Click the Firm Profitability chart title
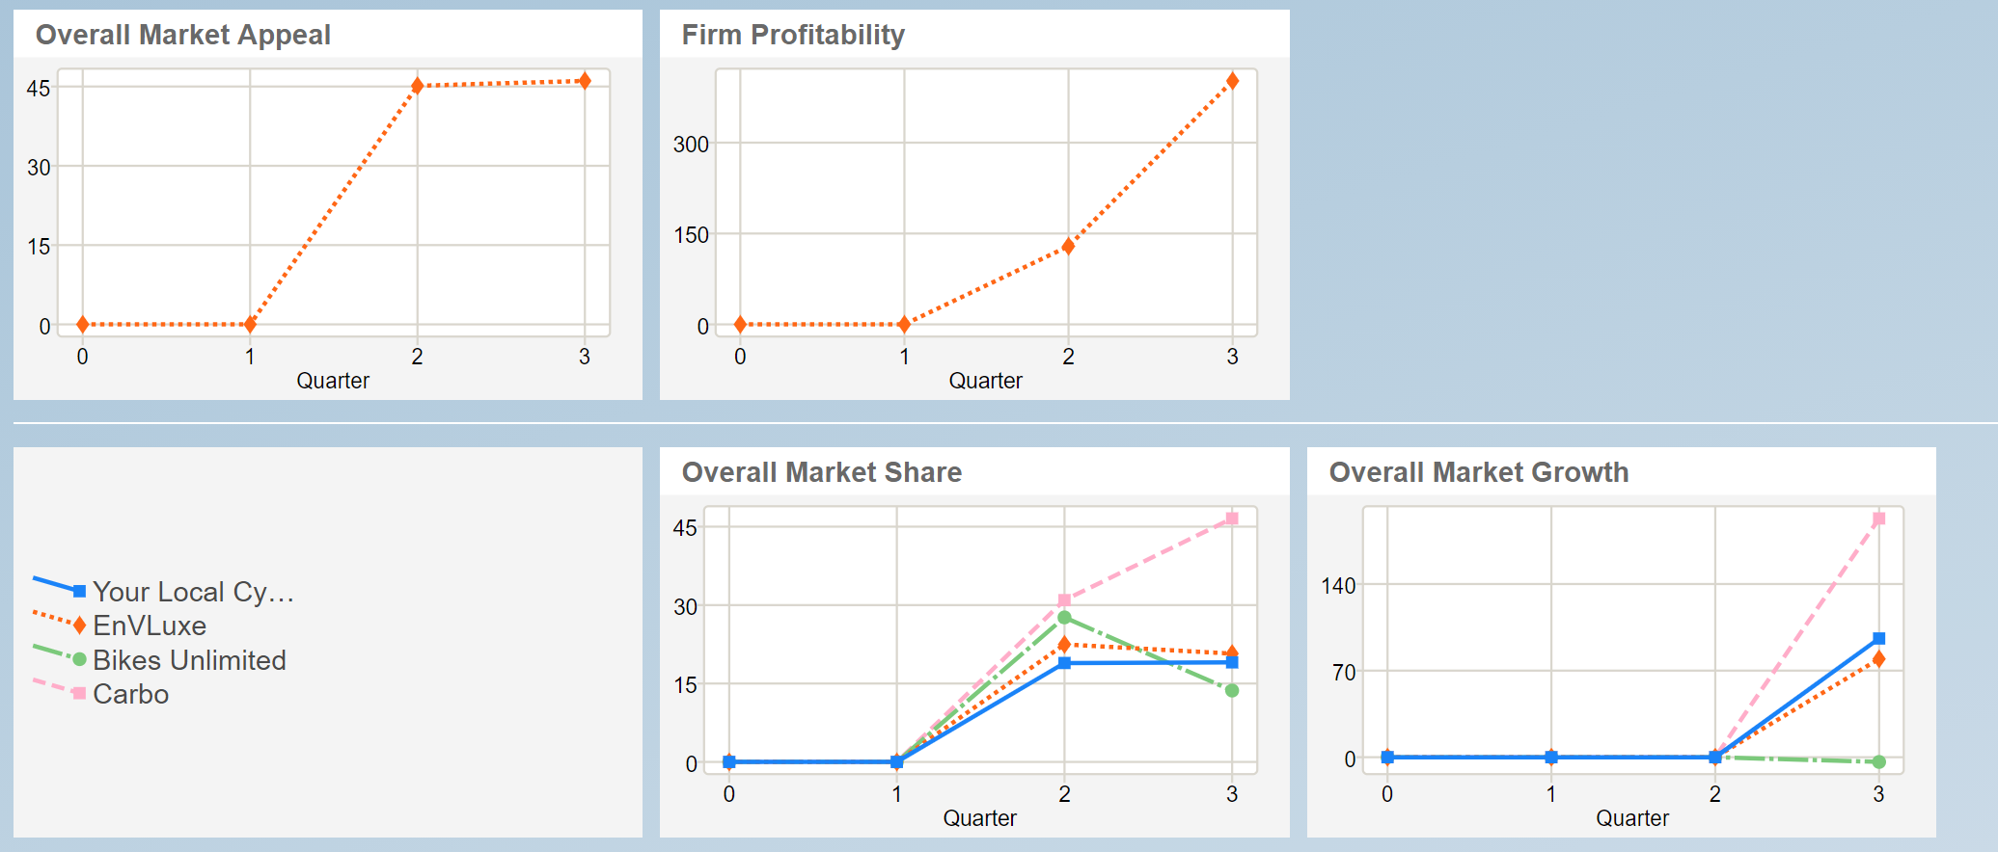The width and height of the screenshot is (1998, 852). coord(793,35)
